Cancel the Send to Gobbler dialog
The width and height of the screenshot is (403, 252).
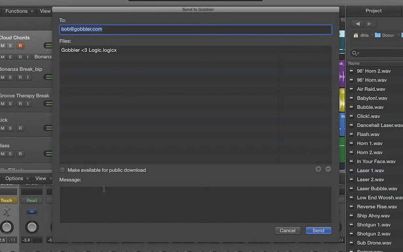click(x=287, y=230)
